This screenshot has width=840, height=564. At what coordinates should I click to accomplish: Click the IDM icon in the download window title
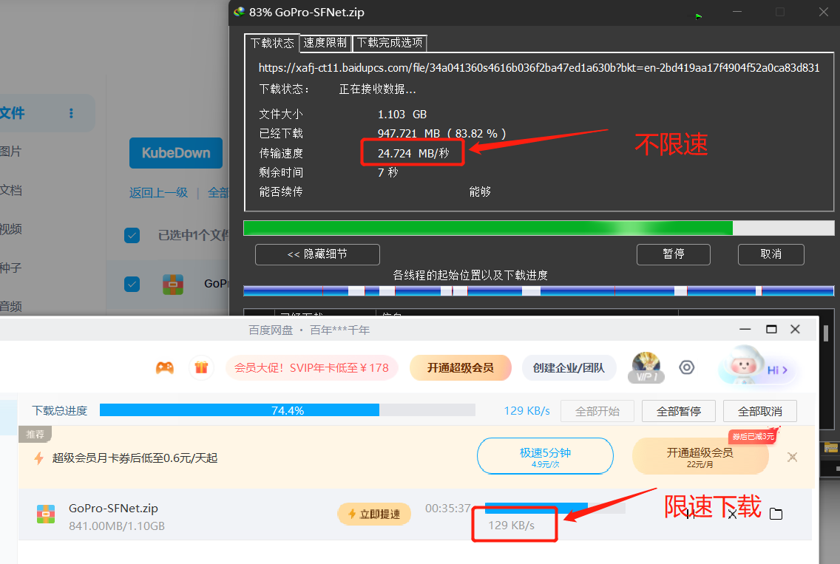(x=240, y=12)
